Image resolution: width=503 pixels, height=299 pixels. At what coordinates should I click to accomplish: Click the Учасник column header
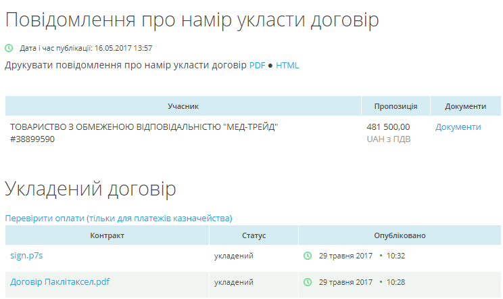pos(183,106)
